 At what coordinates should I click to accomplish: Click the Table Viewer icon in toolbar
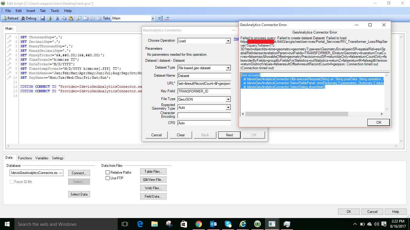(161, 18)
